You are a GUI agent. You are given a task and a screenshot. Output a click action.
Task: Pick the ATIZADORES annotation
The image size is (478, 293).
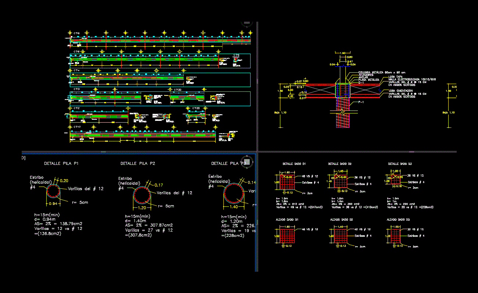[x=366, y=75]
